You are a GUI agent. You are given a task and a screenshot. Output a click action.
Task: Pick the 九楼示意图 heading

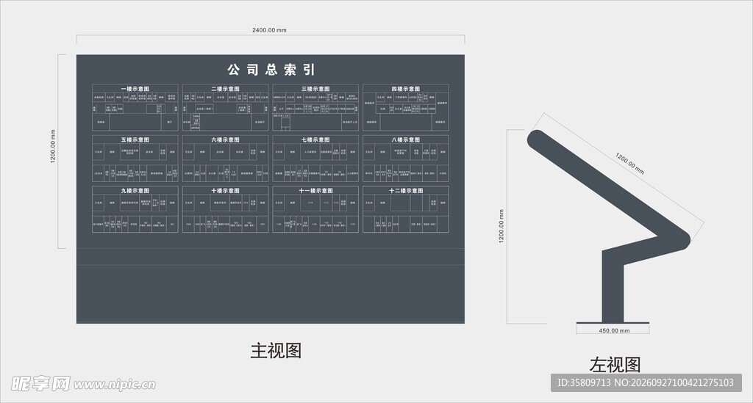point(135,191)
